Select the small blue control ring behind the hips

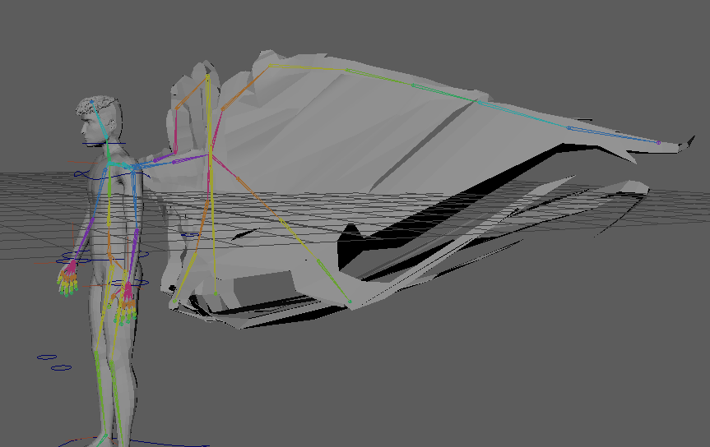tap(190, 235)
